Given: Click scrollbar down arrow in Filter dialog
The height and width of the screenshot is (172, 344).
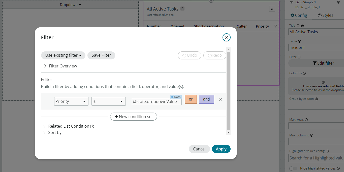Looking at the screenshot, I should [x=228, y=132].
